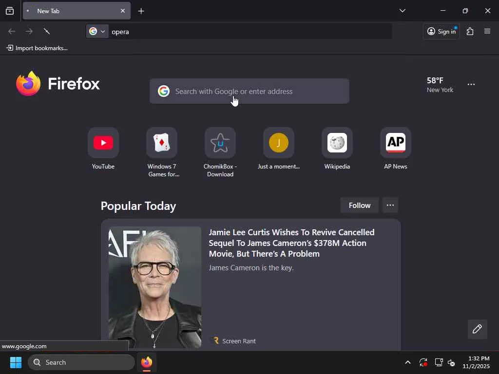
Task: Open weather widget options menu dots
Action: click(x=471, y=84)
